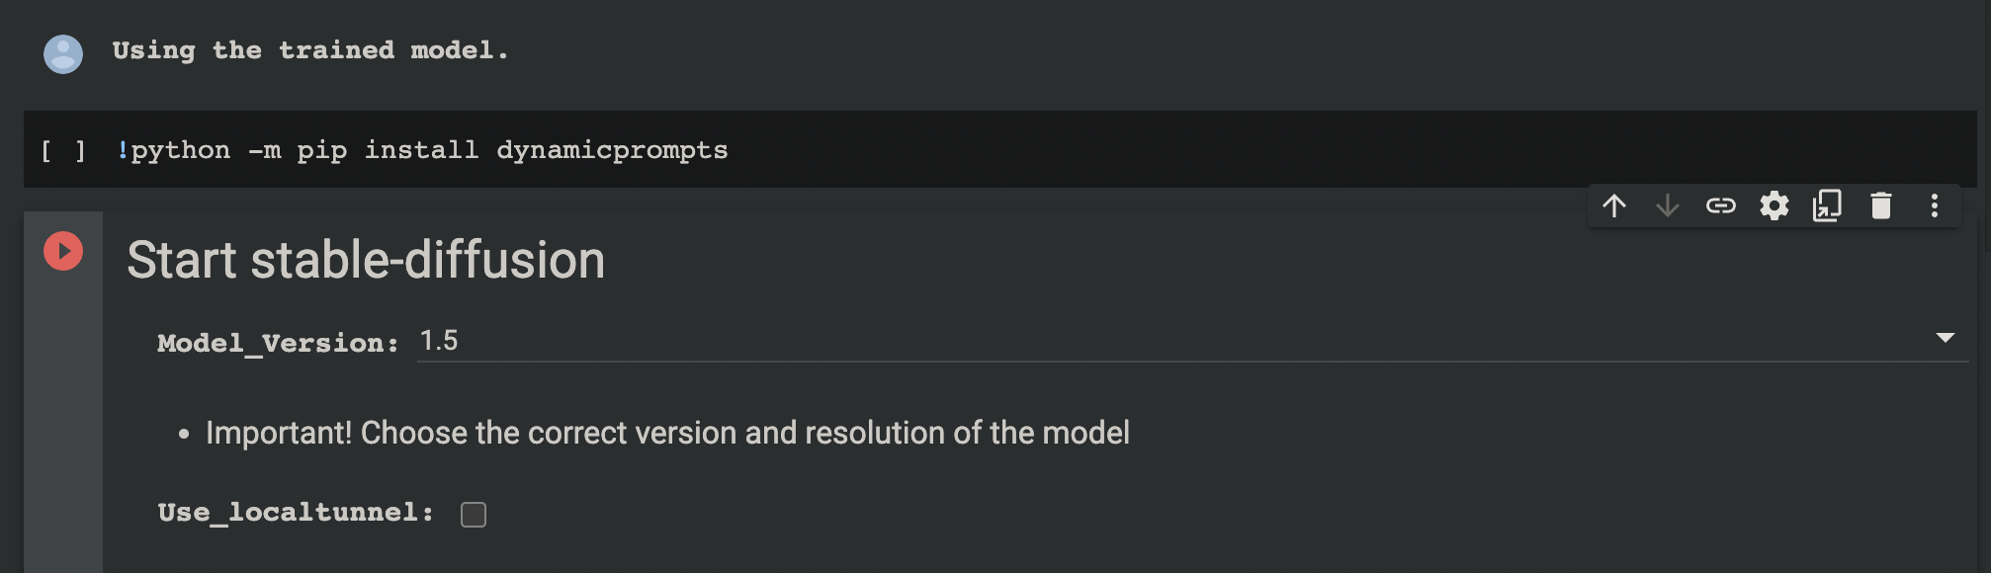The width and height of the screenshot is (1991, 573).
Task: Move the current cell down
Action: click(x=1668, y=206)
